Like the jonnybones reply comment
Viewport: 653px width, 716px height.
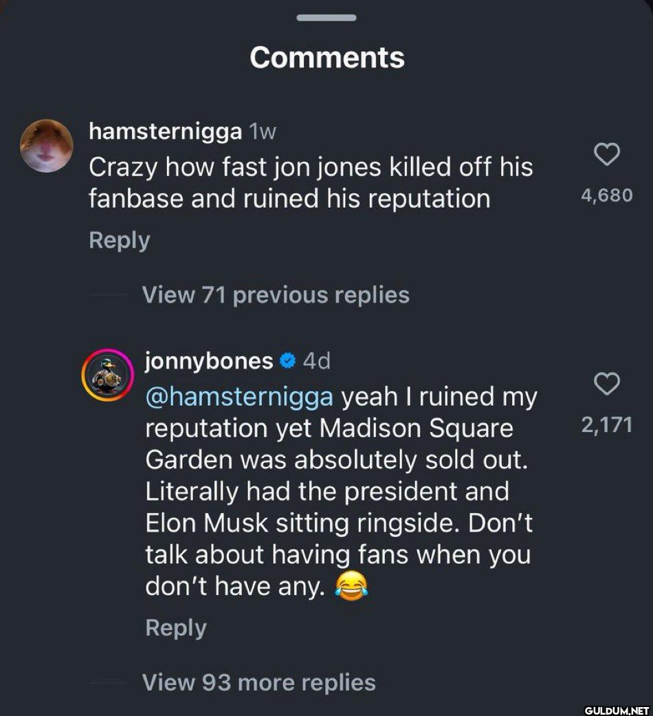606,385
